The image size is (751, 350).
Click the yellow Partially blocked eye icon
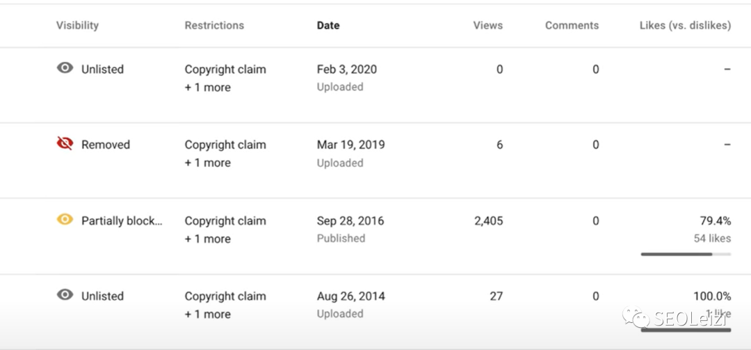tap(65, 220)
